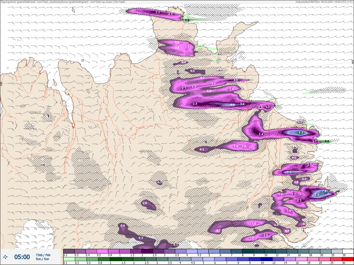Click the 3.6 precipitation value on the map
This screenshot has width=354, height=265.
(x=242, y=104)
